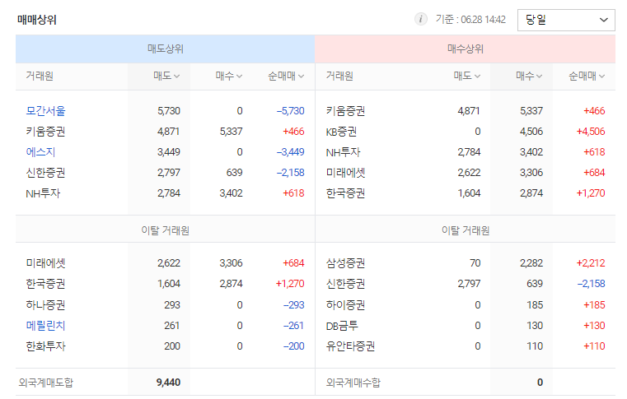Click the 외국계매수합 label
Viewport: 627px width, 399px height.
(x=353, y=383)
